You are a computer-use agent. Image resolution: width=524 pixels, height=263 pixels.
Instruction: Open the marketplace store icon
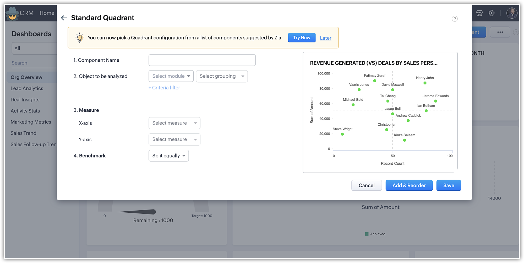coord(479,13)
